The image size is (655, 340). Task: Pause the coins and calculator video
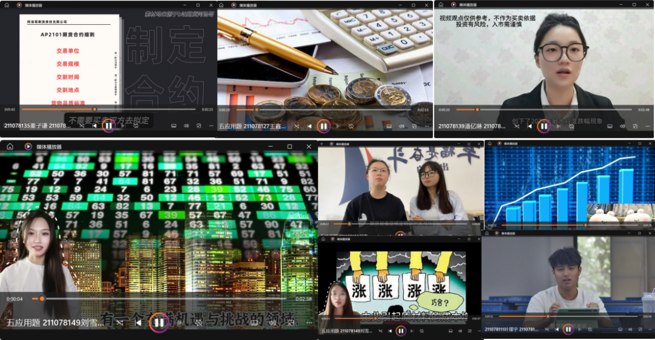323,126
